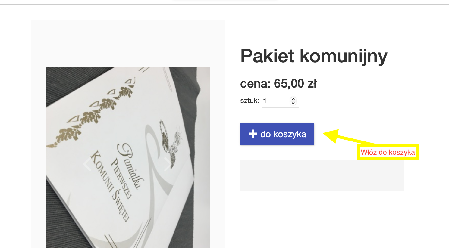Select the "Pakiet komunijny" product title
449x248 pixels.
[314, 56]
